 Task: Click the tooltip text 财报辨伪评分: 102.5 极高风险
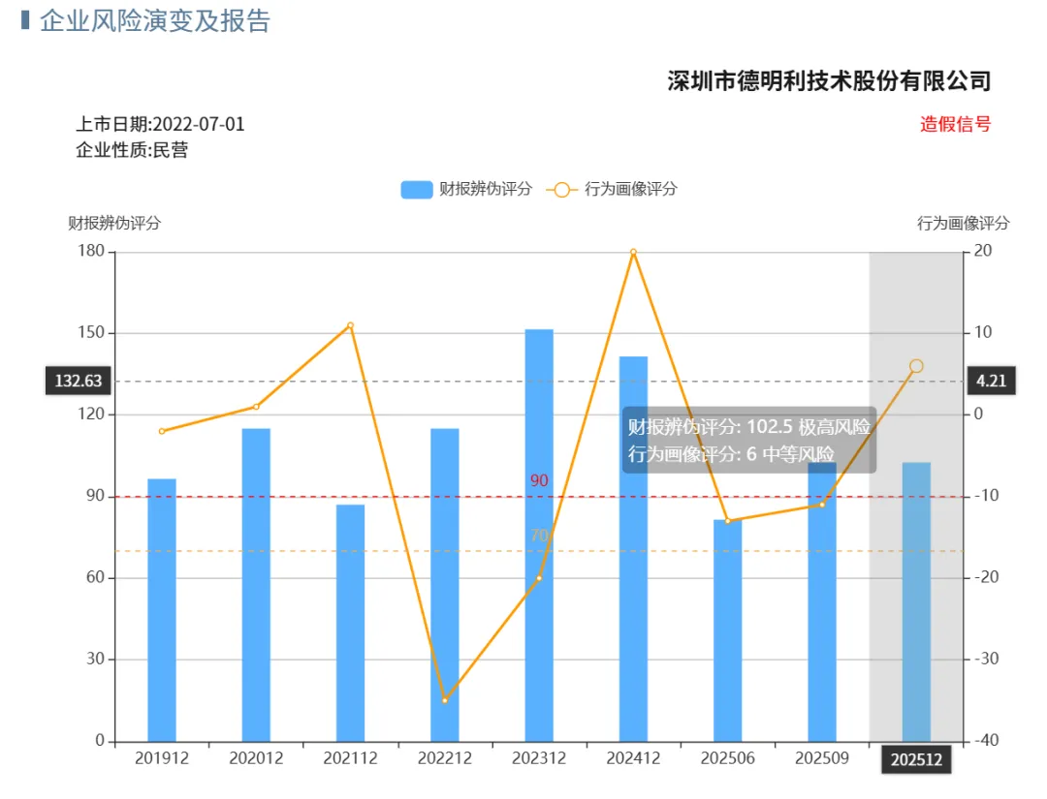[x=748, y=427]
